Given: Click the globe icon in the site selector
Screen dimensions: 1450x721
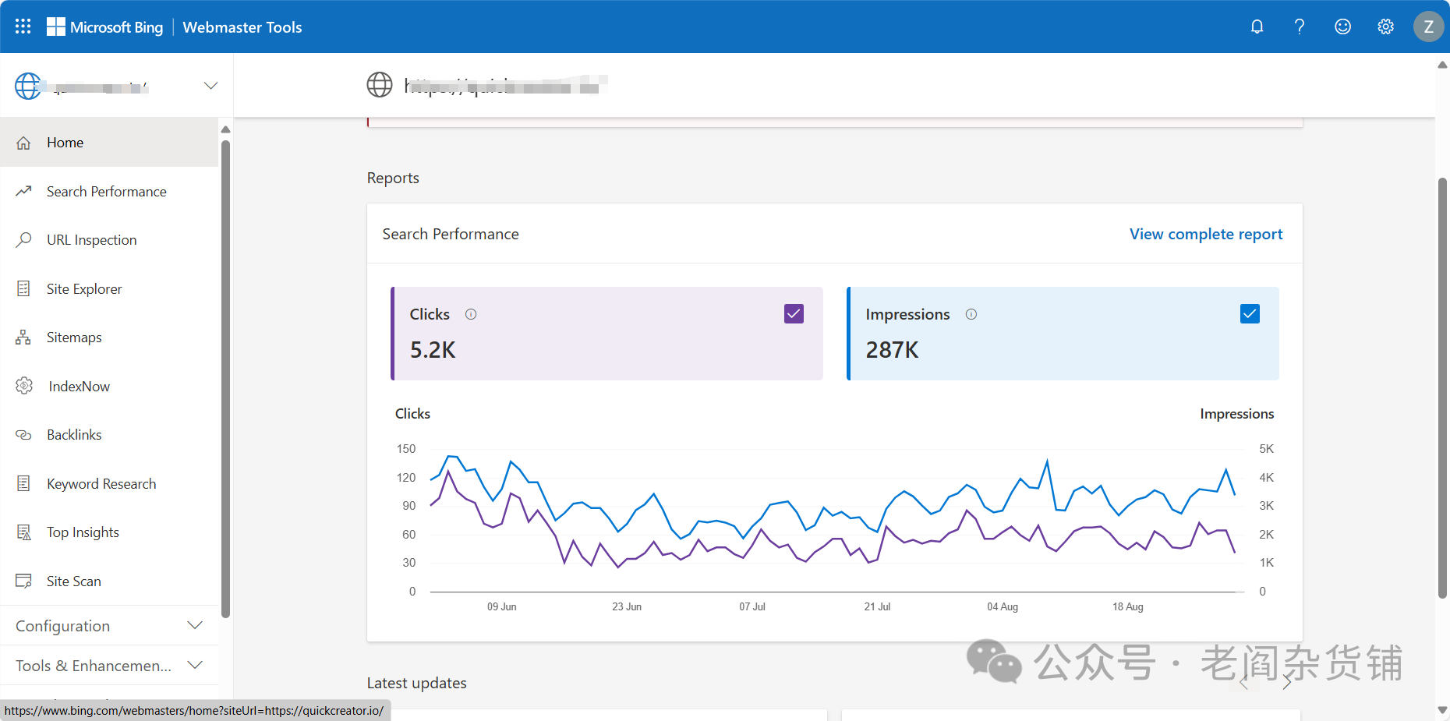Looking at the screenshot, I should pyautogui.click(x=28, y=86).
